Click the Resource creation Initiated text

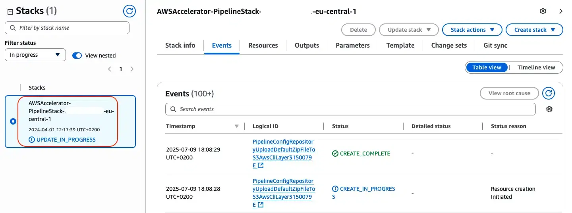513,193
